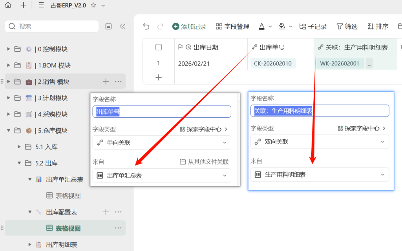The image size is (402, 251).
Task: Open more options for 2.销售 模块
Action: [x=118, y=82]
